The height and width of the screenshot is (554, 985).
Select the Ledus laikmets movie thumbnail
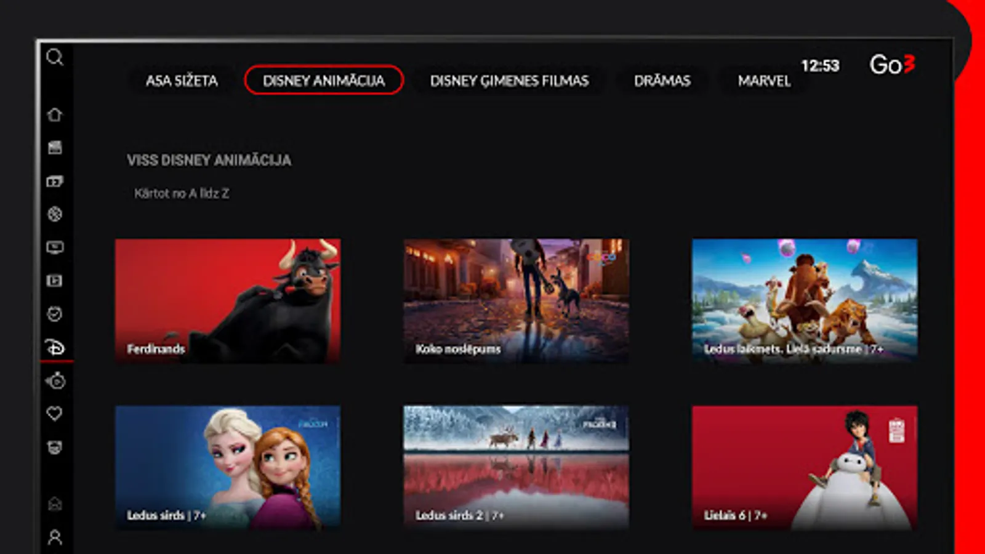point(805,300)
